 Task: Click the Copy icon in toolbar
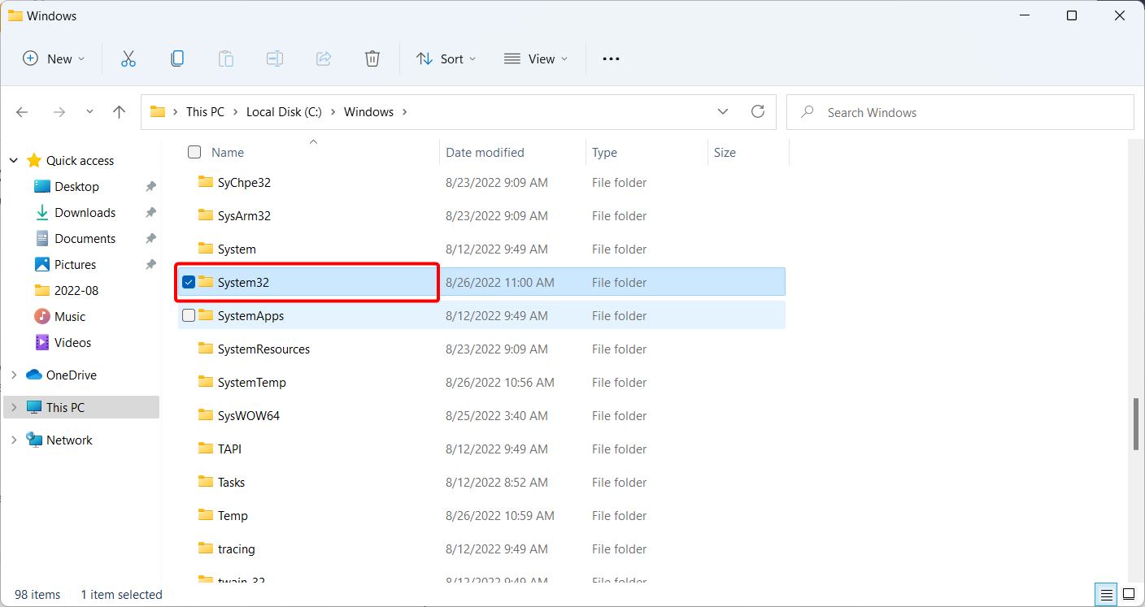pos(177,59)
